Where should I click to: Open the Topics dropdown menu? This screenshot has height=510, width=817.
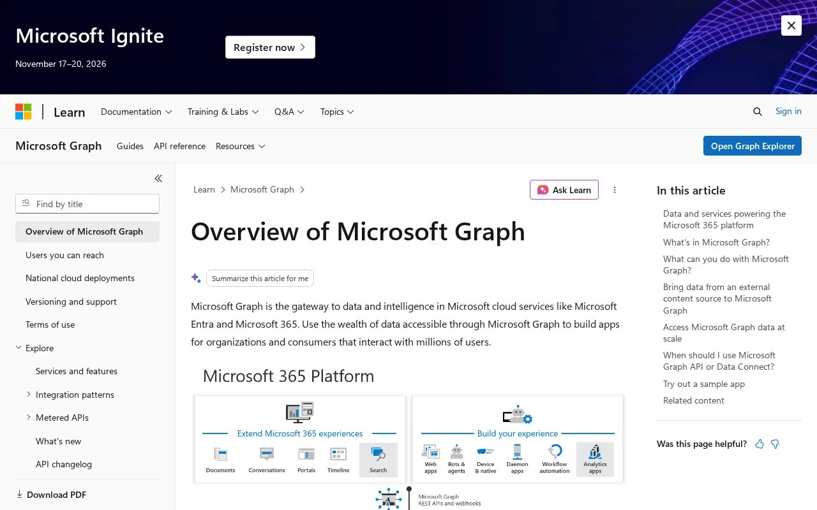tap(337, 112)
